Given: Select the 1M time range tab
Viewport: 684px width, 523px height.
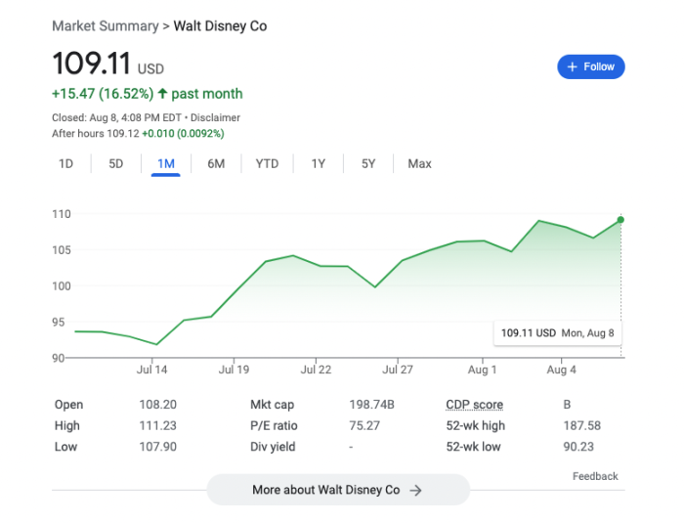Looking at the screenshot, I should pyautogui.click(x=166, y=164).
